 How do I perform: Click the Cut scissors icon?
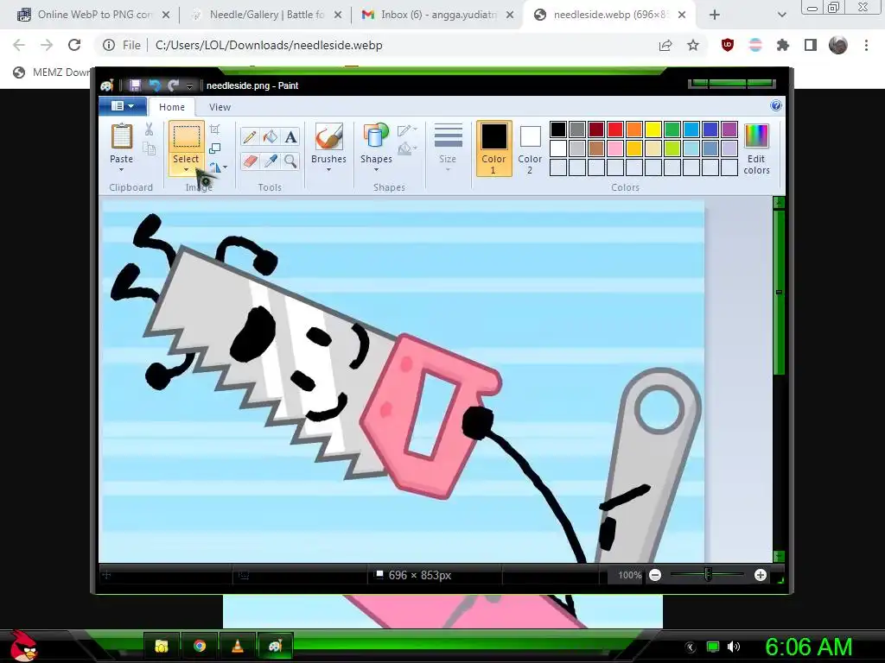[x=149, y=129]
